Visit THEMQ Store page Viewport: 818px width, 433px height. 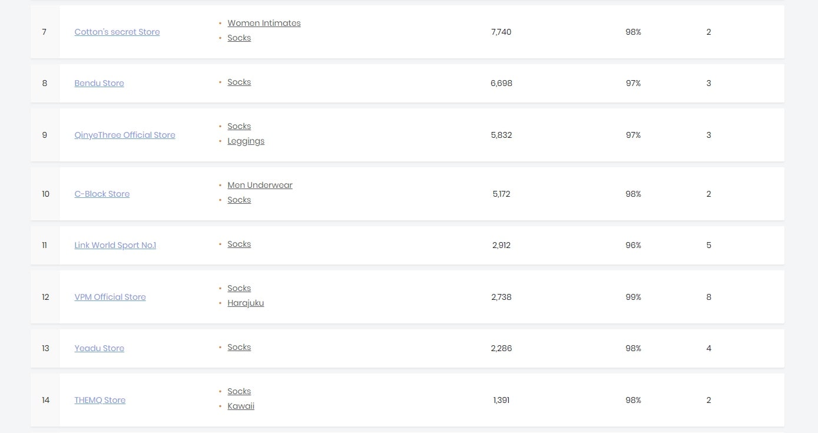(100, 400)
